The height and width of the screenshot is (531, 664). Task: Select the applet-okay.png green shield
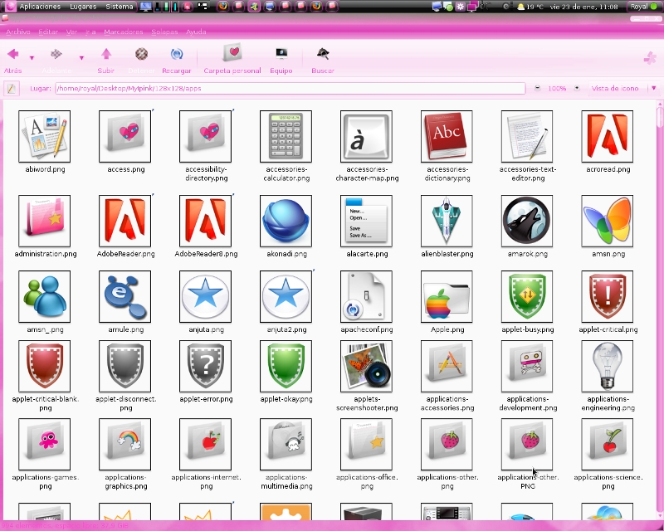[x=286, y=366]
